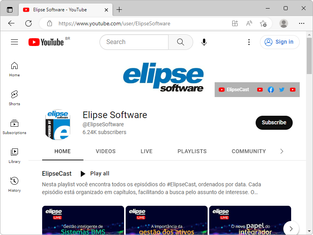The height and width of the screenshot is (235, 313).
Task: Expand more channel tabs with chevron
Action: tap(282, 151)
